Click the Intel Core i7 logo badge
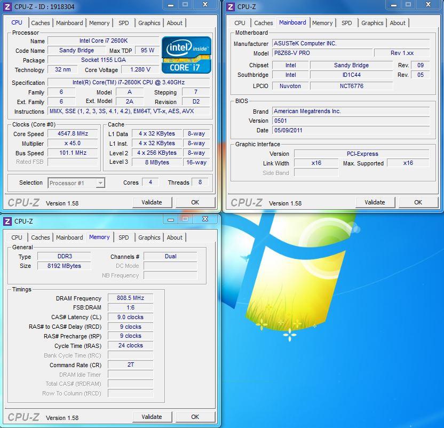The height and width of the screenshot is (428, 444). [x=187, y=55]
